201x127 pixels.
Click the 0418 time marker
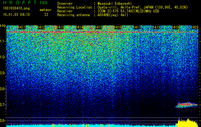[x=156, y=27]
